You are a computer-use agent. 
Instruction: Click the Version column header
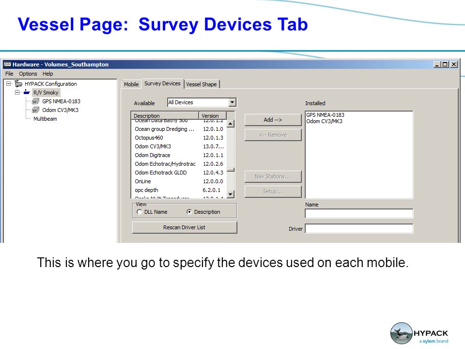pyautogui.click(x=212, y=115)
